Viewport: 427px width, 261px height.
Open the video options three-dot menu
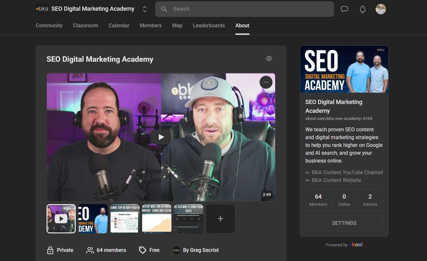(x=266, y=82)
